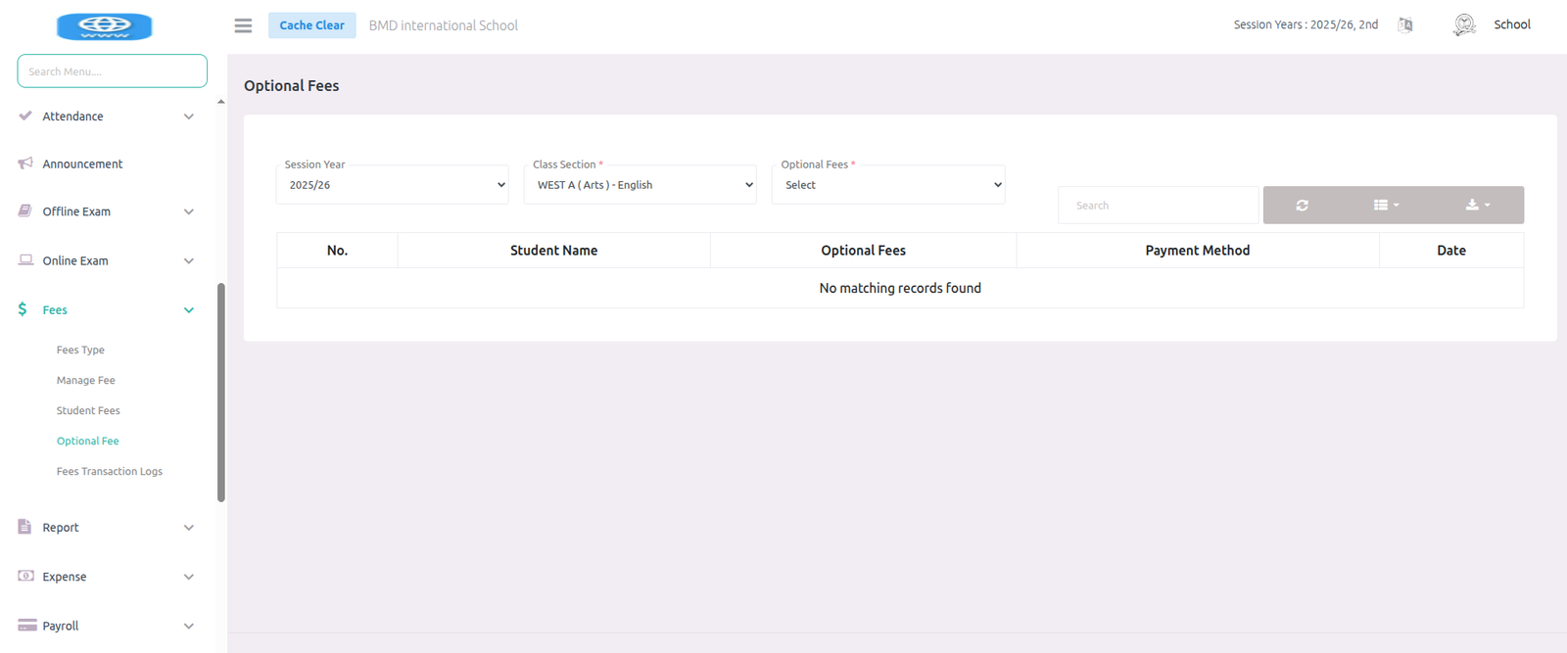Click the Announcement megaphone icon
Viewport: 1567px width, 653px height.
pyautogui.click(x=25, y=163)
